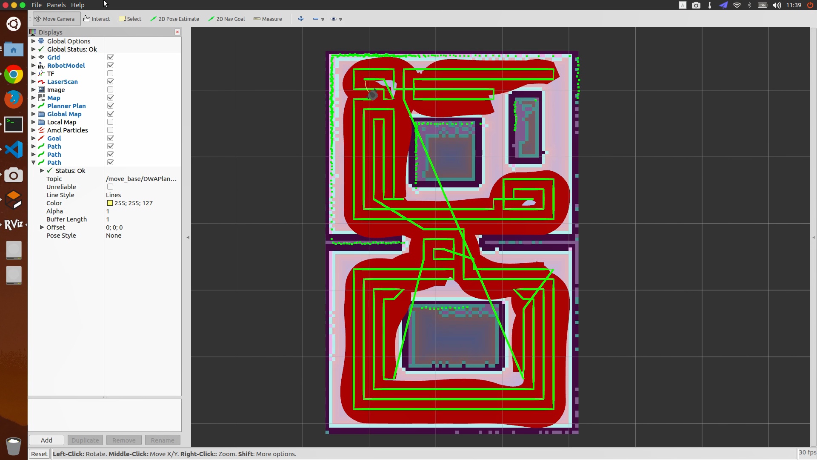The width and height of the screenshot is (817, 460).
Task: Activate the Measure tool
Action: [268, 19]
